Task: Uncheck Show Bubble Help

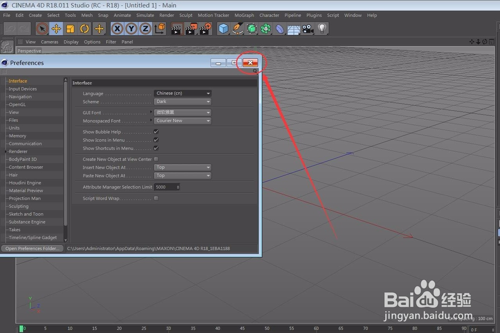Action: coord(156,132)
